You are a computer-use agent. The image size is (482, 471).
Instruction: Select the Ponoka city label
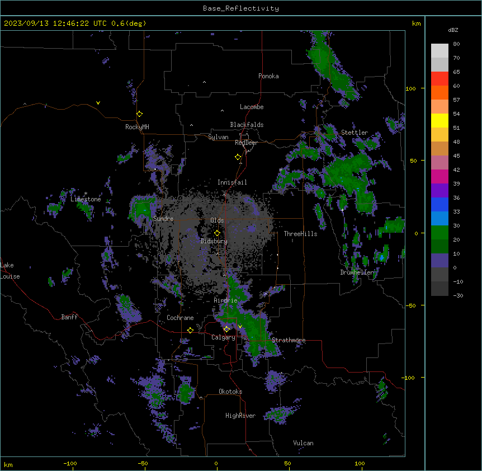(x=268, y=76)
